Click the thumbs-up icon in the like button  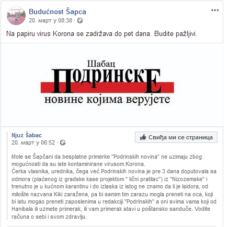[x=143, y=137]
